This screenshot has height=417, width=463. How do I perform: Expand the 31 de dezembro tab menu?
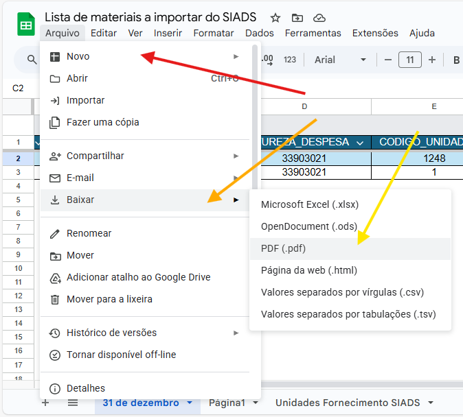[x=190, y=403]
